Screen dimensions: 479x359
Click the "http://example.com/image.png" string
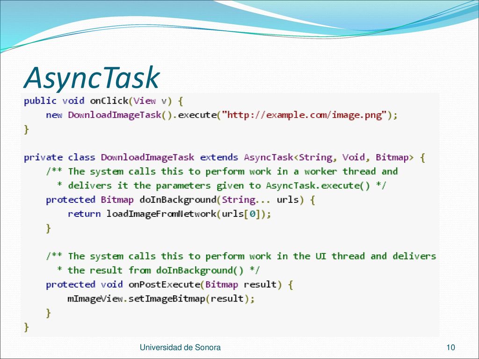[x=304, y=115]
